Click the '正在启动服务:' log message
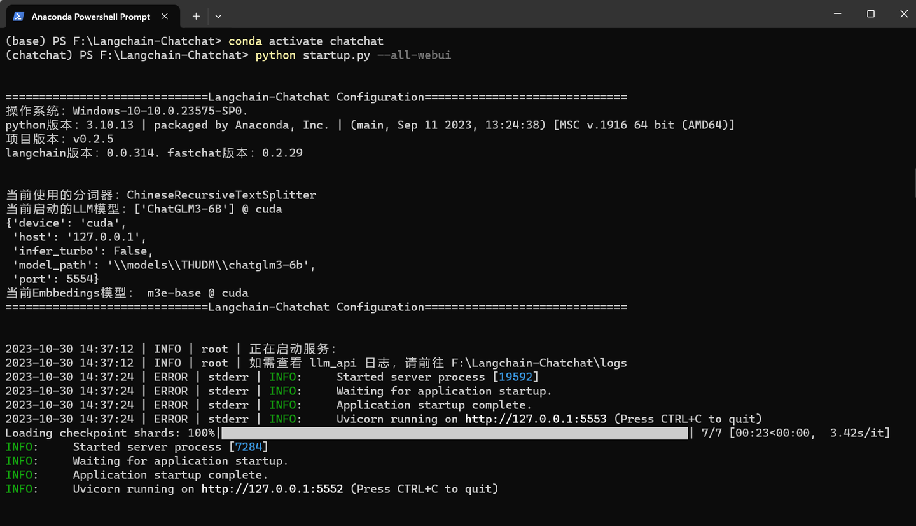Viewport: 916px width, 526px height. [293, 349]
